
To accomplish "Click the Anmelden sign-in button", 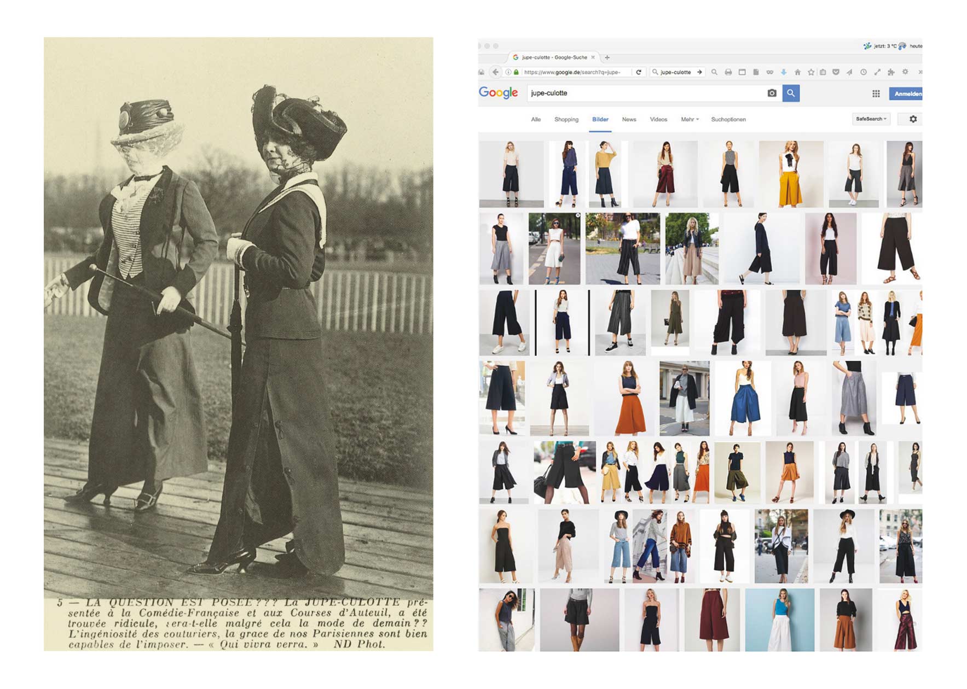I will (907, 94).
